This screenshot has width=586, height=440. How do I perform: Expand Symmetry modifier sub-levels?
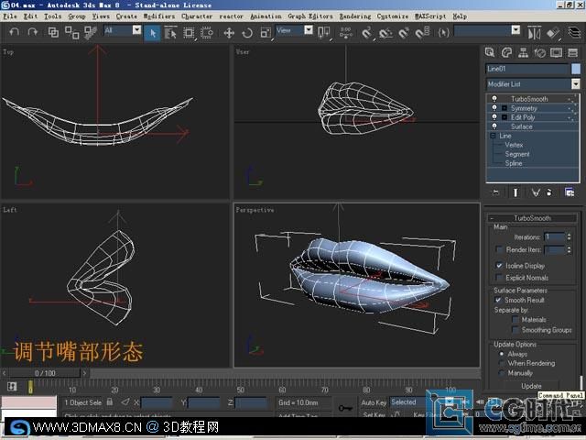(x=505, y=108)
